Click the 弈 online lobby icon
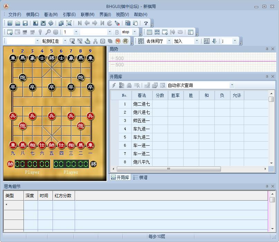The height and width of the screenshot is (242, 279). 141,41
